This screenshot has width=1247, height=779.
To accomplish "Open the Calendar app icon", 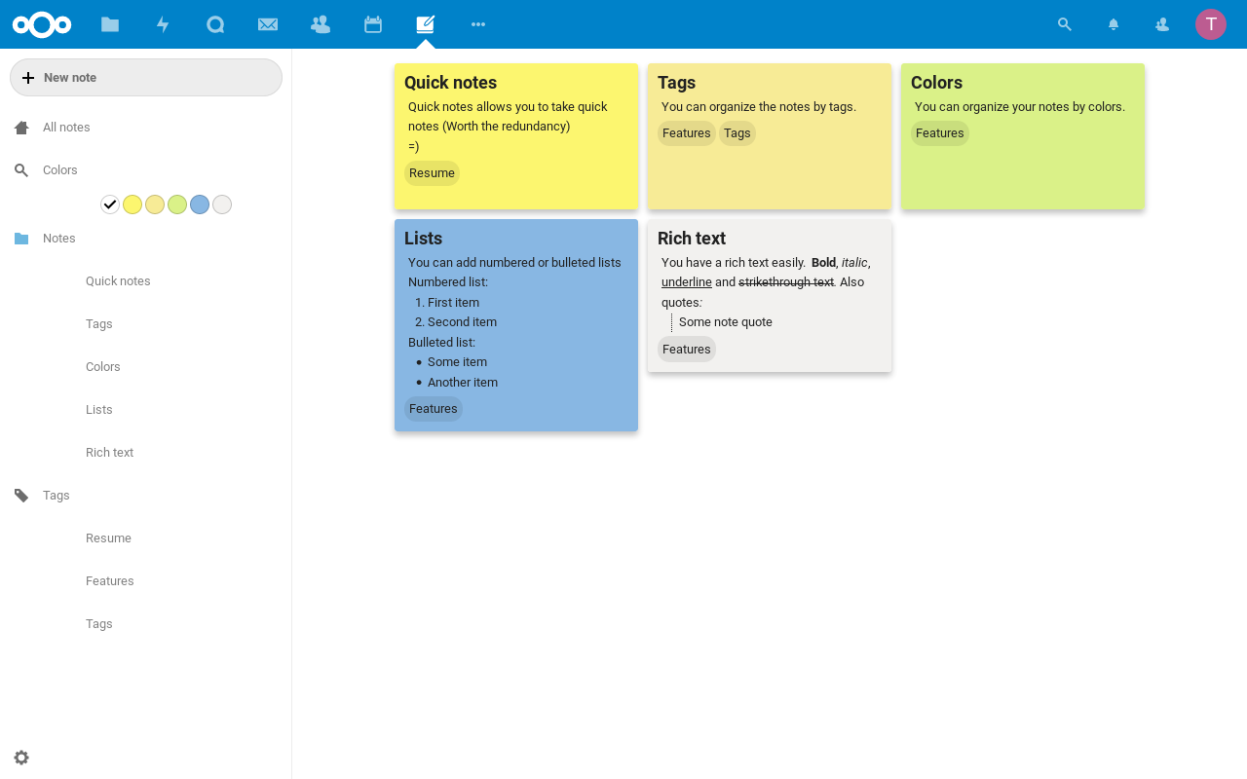I will pos(373,24).
